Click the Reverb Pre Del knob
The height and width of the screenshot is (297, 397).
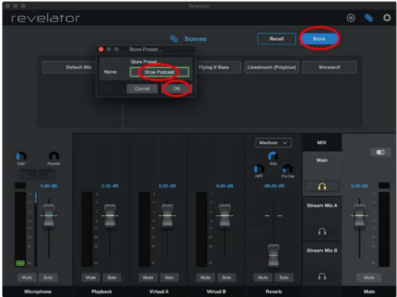click(x=287, y=169)
